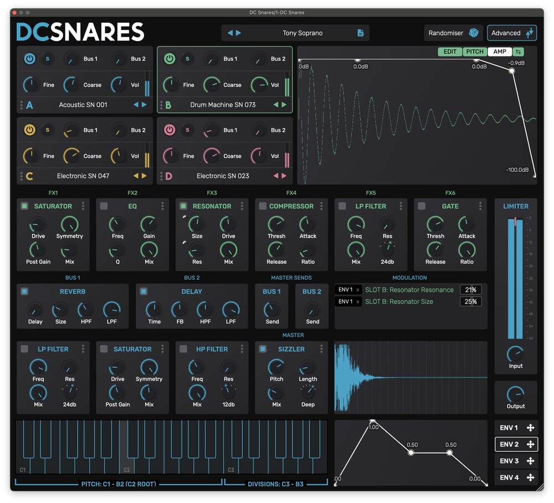This screenshot has height=503, width=554.
Task: Open the Advanced panel
Action: 511,33
